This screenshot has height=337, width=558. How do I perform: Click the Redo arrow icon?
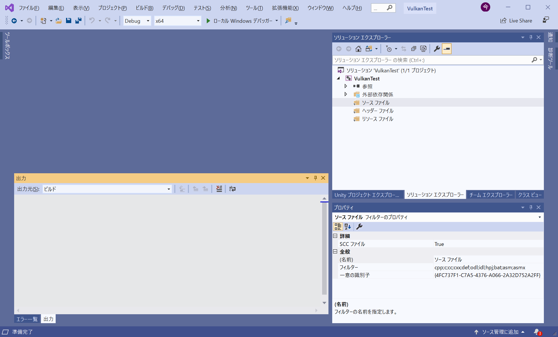(108, 20)
